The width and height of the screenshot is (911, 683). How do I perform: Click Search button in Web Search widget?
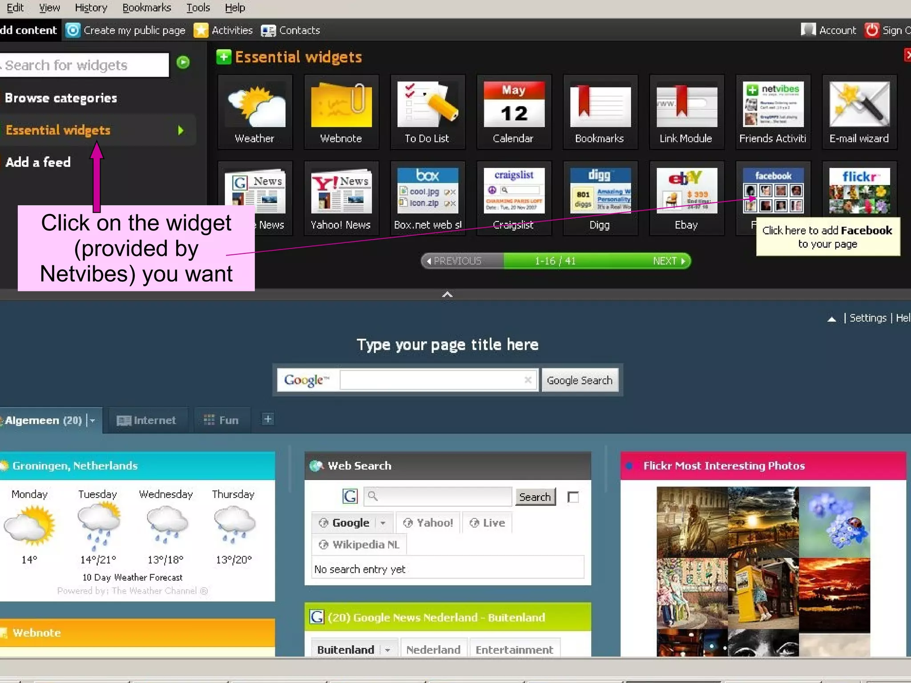coord(535,497)
